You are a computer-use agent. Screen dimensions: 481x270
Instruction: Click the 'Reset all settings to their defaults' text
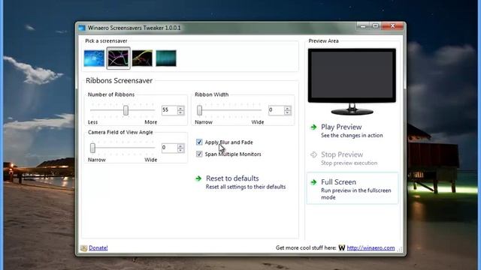pyautogui.click(x=246, y=187)
